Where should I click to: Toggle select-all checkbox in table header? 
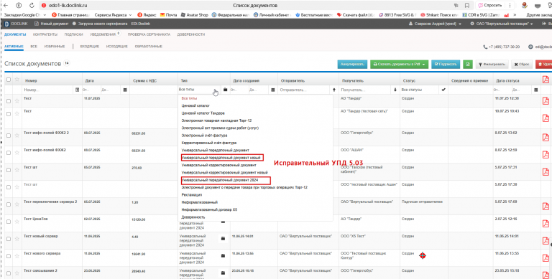(x=9, y=80)
